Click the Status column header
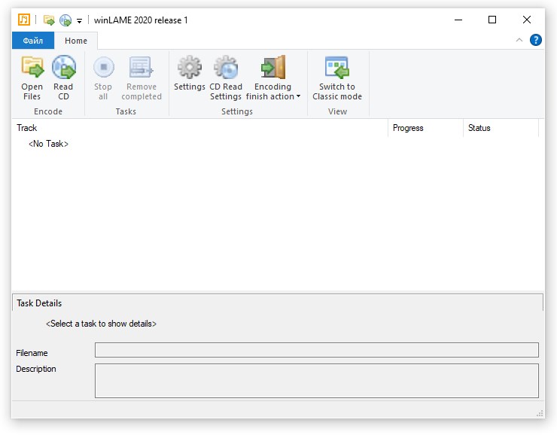Viewport: 557px width, 435px height. click(x=501, y=128)
